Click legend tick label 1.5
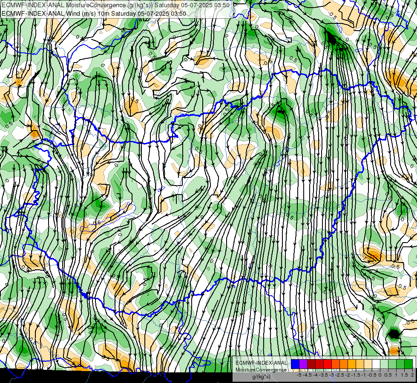The height and width of the screenshot is (383, 417). (x=404, y=375)
